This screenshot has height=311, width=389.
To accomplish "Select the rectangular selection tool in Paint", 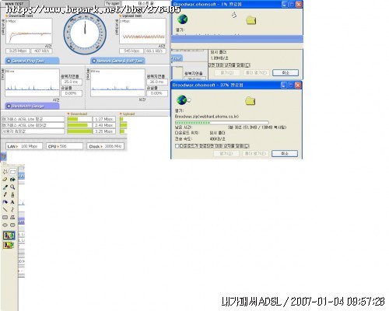I will (12, 172).
